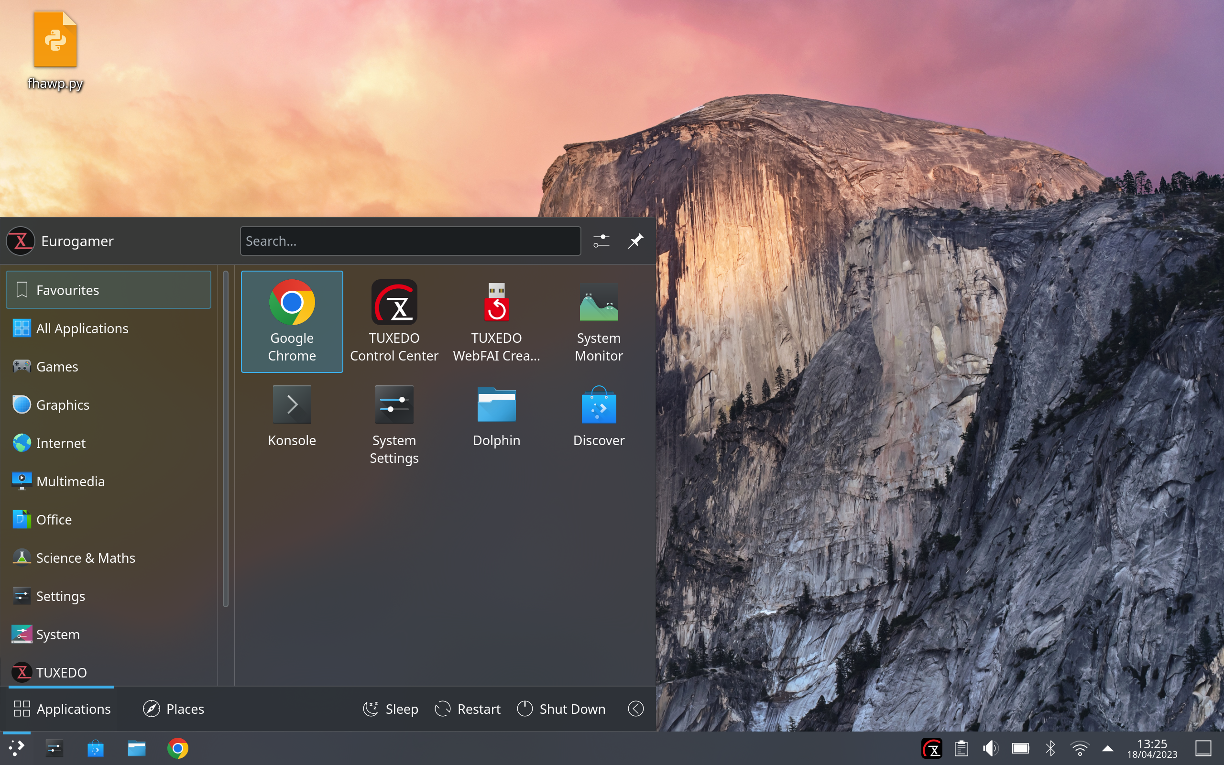Open volume control in tray

[990, 748]
